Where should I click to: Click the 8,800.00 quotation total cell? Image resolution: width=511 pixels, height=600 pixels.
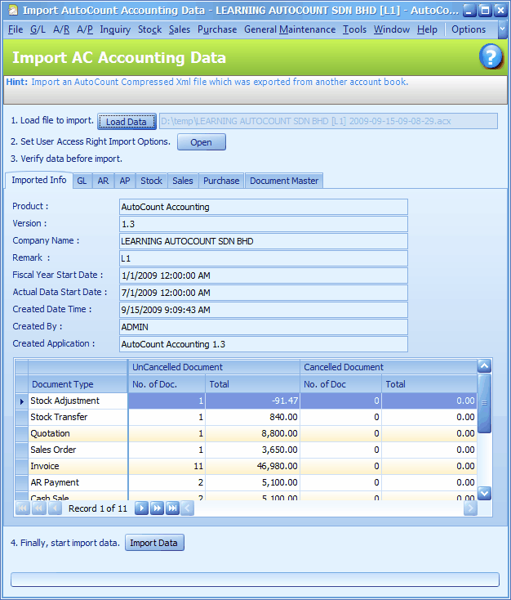tap(252, 433)
